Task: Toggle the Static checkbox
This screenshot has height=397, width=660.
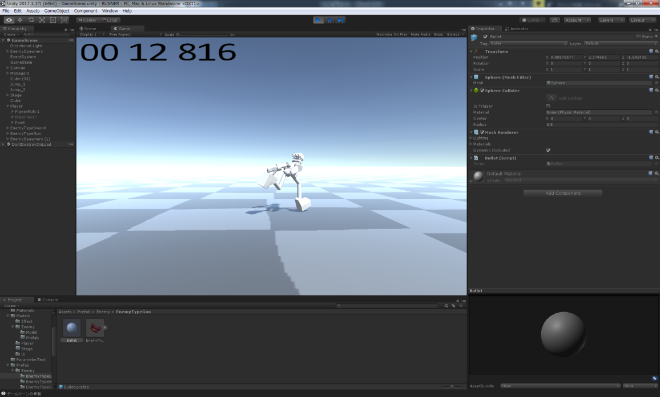Action: [639, 36]
